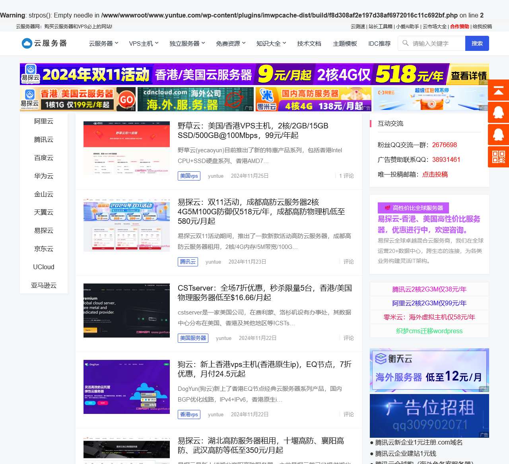The height and width of the screenshot is (464, 509).
Task: Open the 腾讯云2核2G3M仅38元/年 link
Action: click(x=429, y=289)
